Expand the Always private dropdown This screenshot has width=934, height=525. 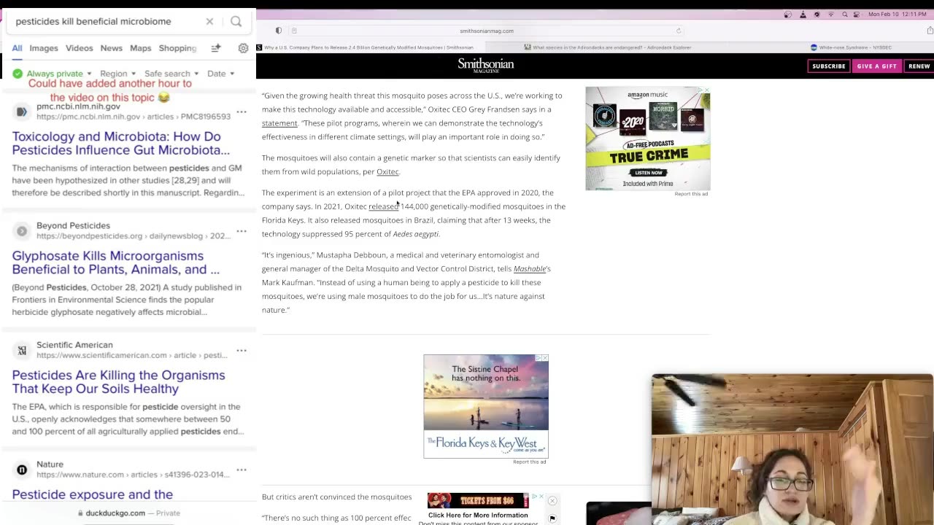point(59,74)
